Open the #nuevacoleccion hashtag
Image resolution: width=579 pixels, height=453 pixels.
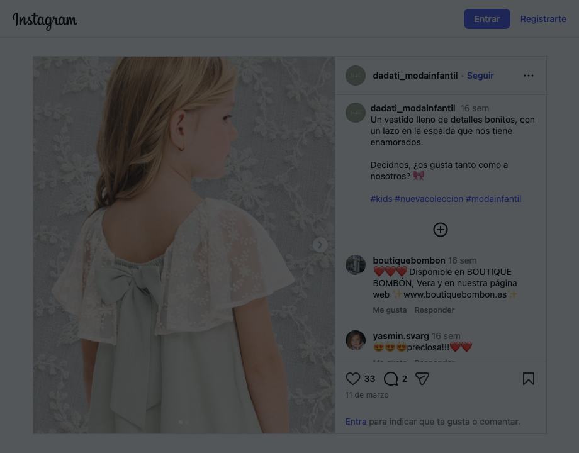[429, 199]
